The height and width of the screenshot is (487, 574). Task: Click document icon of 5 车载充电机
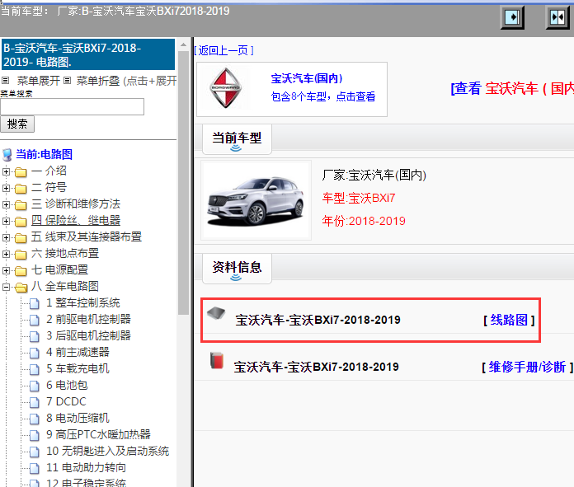[x=35, y=369]
